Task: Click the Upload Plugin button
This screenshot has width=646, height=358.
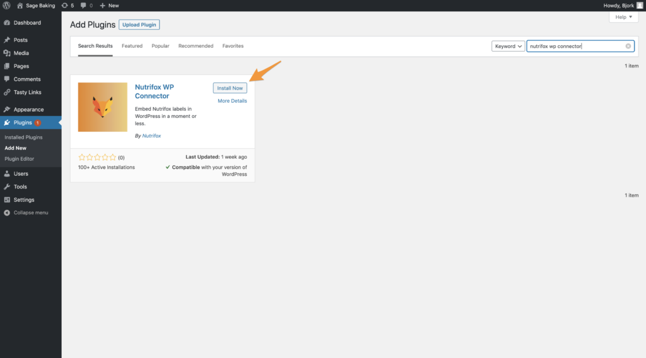Action: (x=139, y=25)
